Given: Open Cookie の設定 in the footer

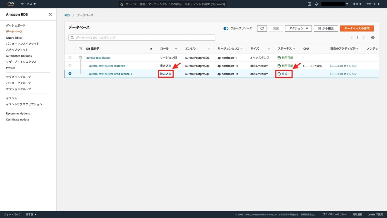Looking at the screenshot, I should pyautogui.click(x=375, y=214).
